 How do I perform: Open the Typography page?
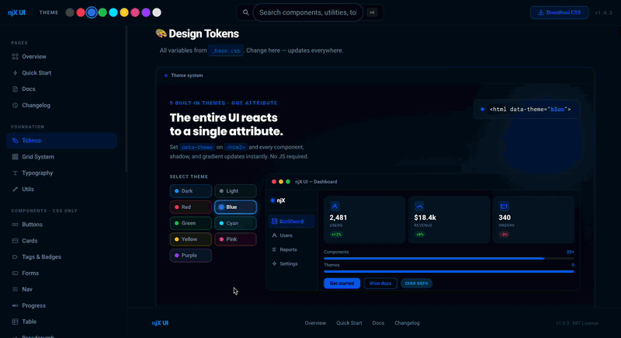(61, 173)
